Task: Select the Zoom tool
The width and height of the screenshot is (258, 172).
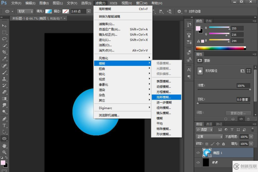Action: pyautogui.click(x=4, y=152)
